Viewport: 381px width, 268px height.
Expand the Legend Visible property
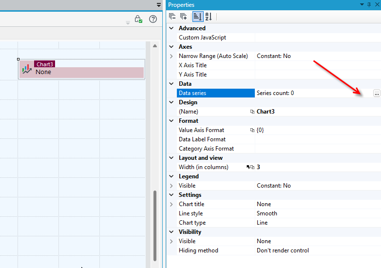pyautogui.click(x=171, y=186)
